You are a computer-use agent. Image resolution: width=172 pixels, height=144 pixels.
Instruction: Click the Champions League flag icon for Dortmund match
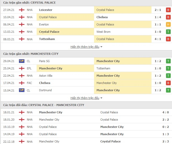[x=22, y=90]
